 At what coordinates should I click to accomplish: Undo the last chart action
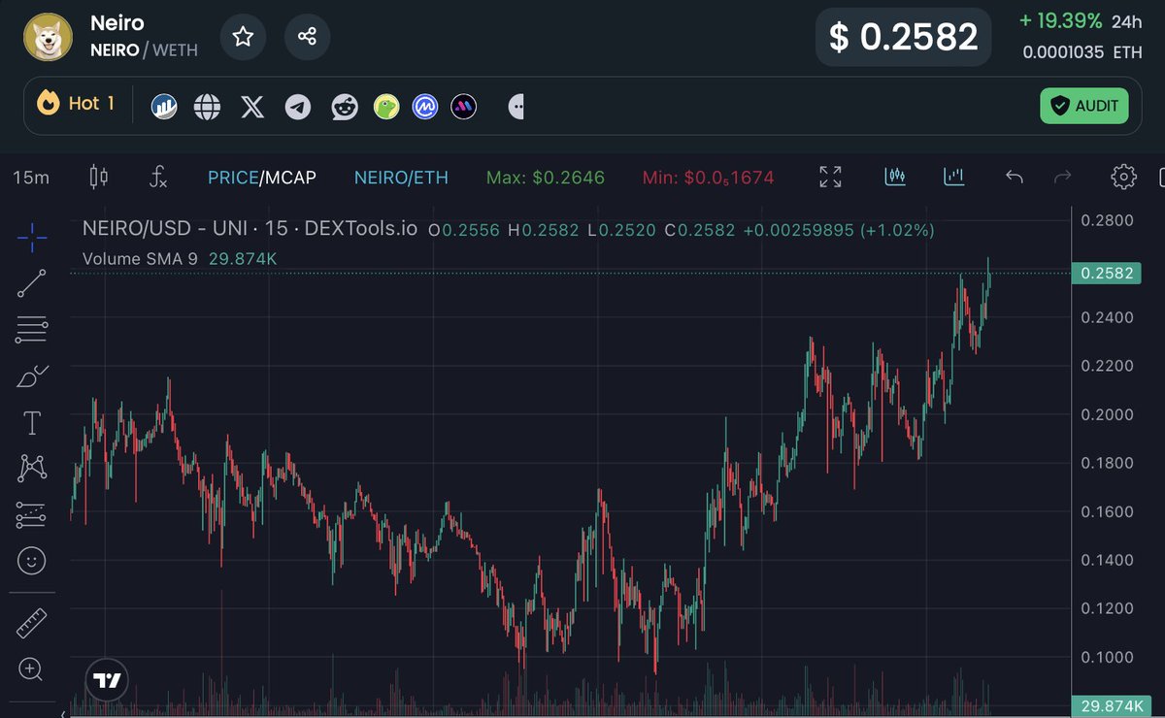1015,177
